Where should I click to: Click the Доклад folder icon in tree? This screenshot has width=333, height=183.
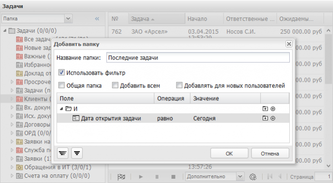(x=20, y=74)
